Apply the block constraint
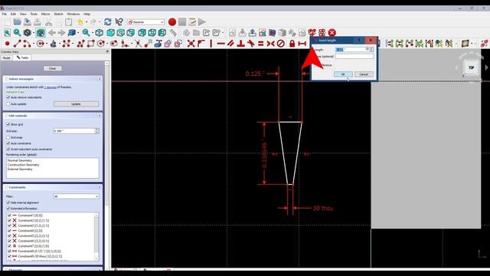The image size is (490, 276). (x=281, y=44)
